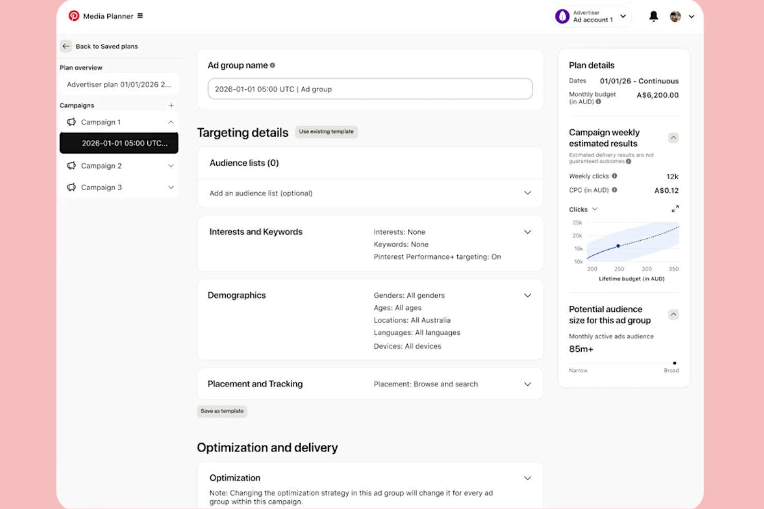Click the 12k weekly clicks value

point(673,176)
